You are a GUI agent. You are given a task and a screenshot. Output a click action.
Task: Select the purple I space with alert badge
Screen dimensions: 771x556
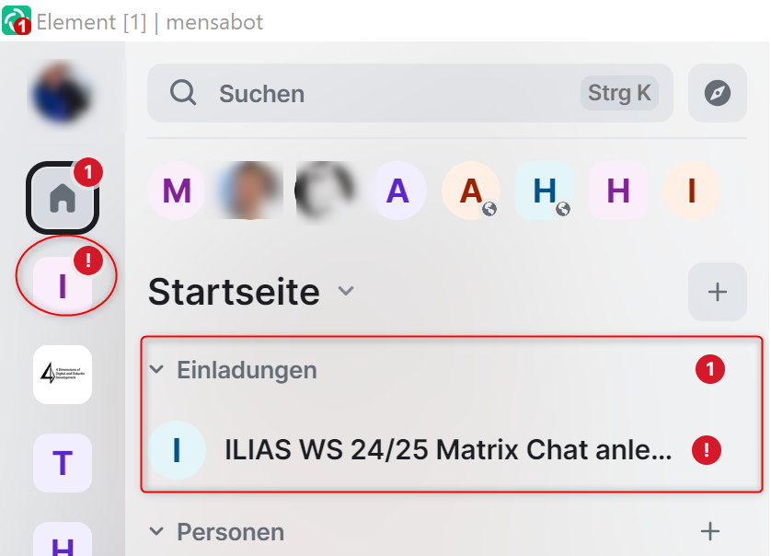63,285
